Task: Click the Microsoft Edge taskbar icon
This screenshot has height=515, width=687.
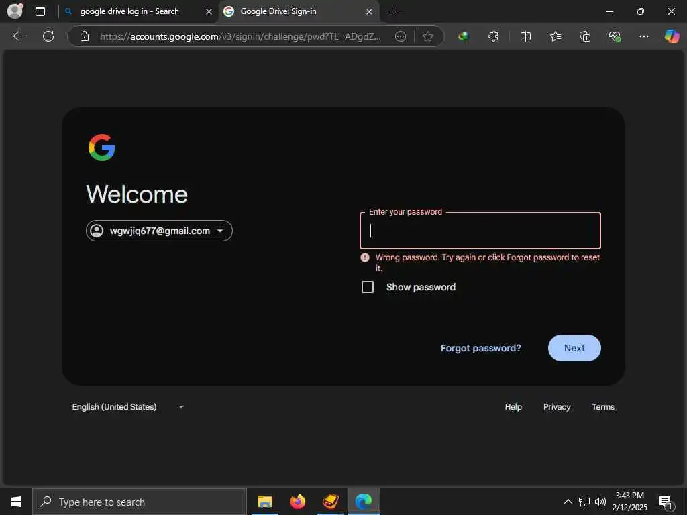Action: (364, 502)
